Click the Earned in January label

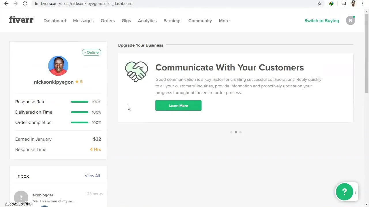[33, 139]
